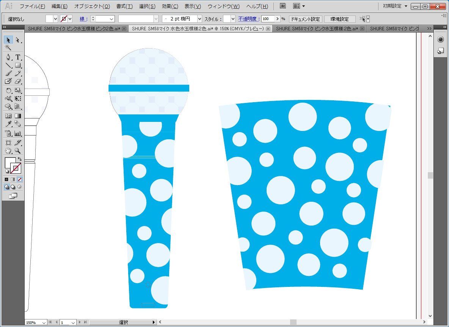Click the 不透明度 percentage input field
The image size is (449, 327).
[x=268, y=19]
